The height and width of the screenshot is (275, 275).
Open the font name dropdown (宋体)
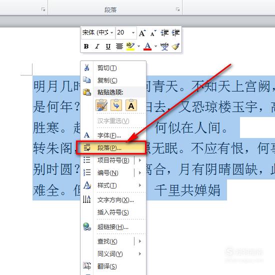[x=111, y=32]
